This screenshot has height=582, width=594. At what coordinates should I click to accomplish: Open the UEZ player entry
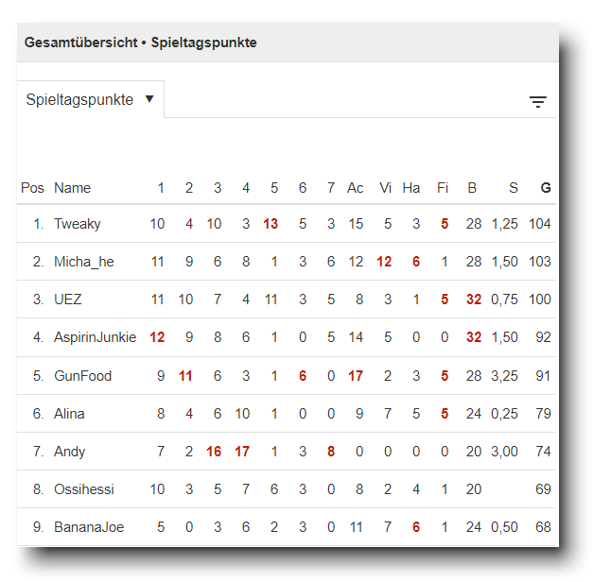(68, 300)
